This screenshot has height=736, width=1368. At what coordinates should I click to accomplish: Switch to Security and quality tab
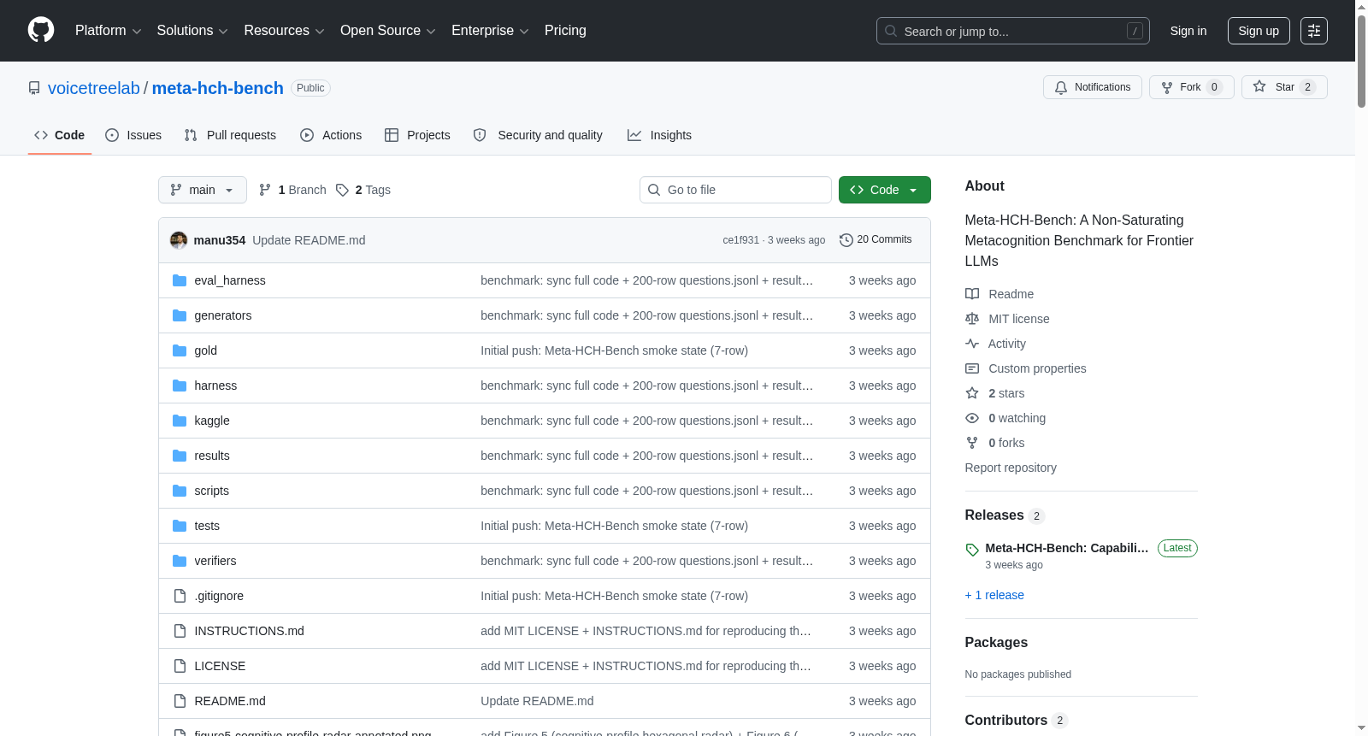(538, 135)
